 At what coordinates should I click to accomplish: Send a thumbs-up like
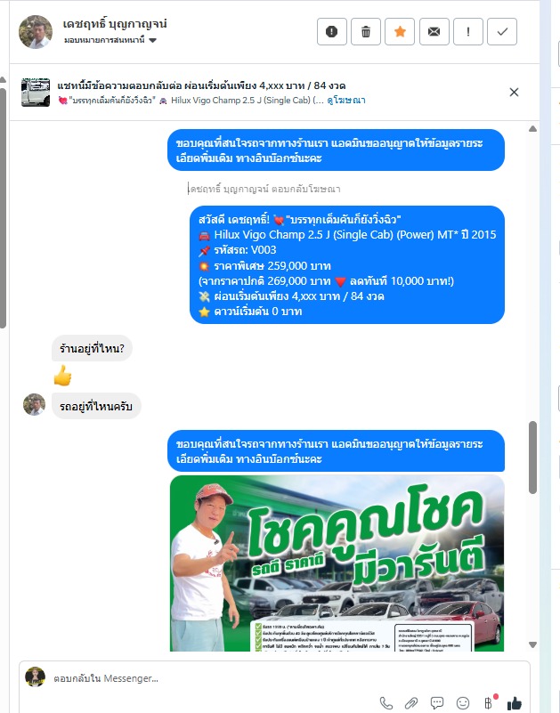click(515, 703)
